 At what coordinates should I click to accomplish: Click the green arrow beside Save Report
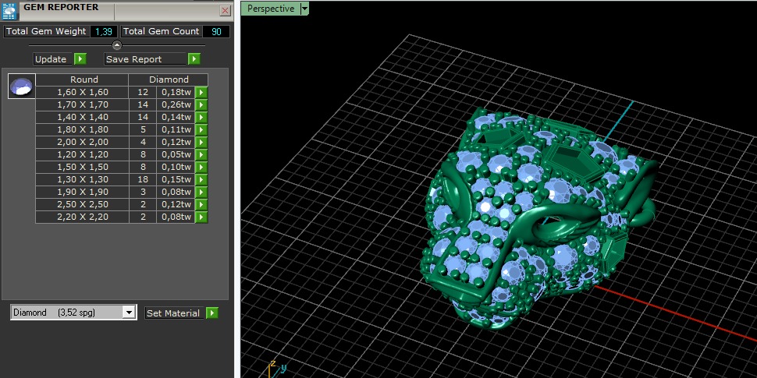[194, 58]
